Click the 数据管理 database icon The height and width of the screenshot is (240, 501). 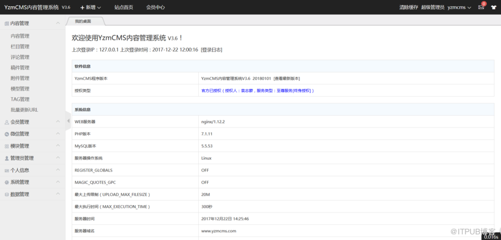coord(7,194)
